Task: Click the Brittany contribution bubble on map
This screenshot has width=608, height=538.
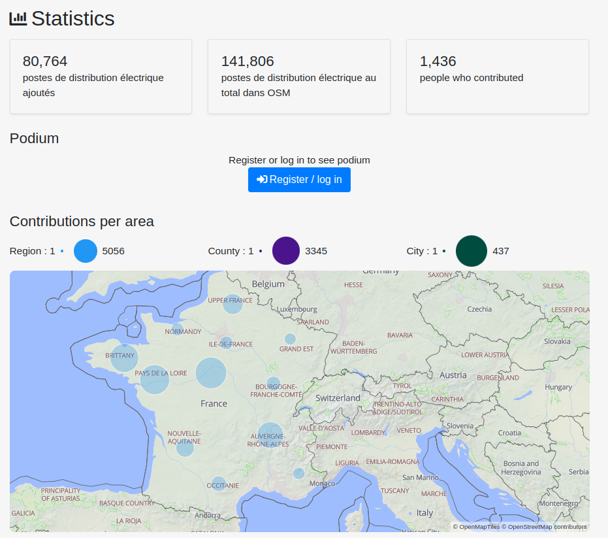Action: [124, 358]
